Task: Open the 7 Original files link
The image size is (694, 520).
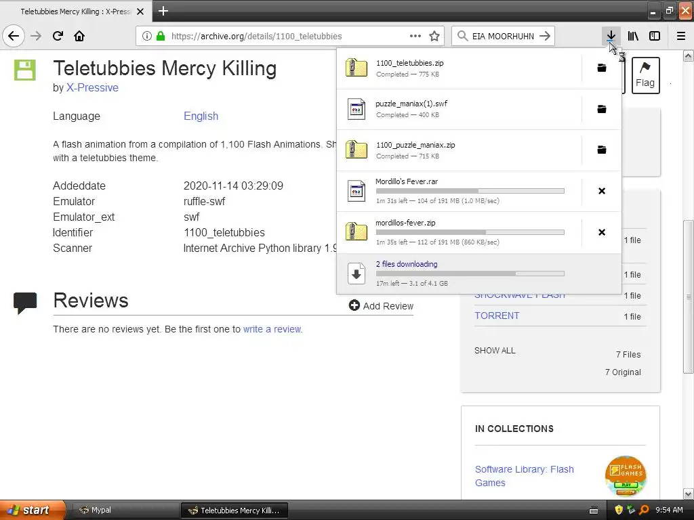Action: tap(623, 372)
